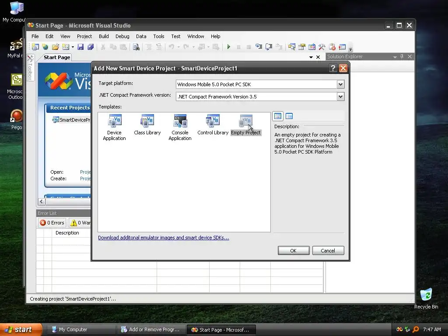Click OK in Smart Device dialog
The width and height of the screenshot is (448, 336).
294,251
